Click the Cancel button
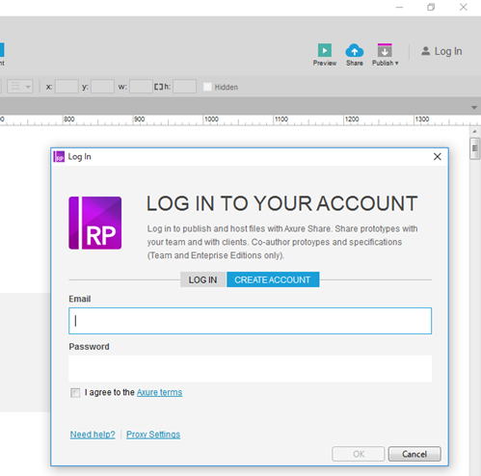Image resolution: width=481 pixels, height=476 pixels. pyautogui.click(x=414, y=454)
